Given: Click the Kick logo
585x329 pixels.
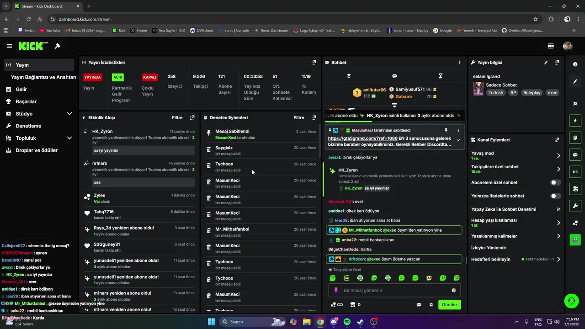Looking at the screenshot, I should [33, 46].
